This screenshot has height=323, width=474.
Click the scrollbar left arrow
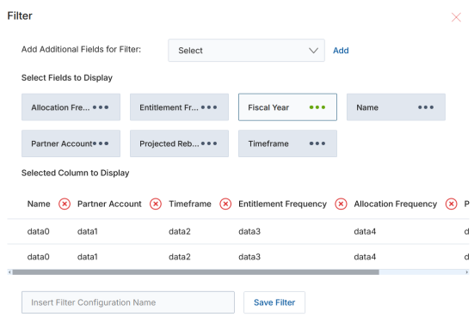click(x=10, y=272)
